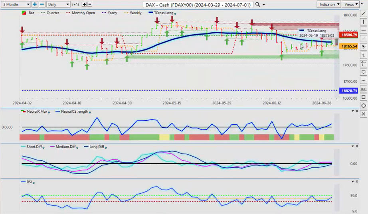Click the dot beside Medium.Diff

click(x=77, y=147)
